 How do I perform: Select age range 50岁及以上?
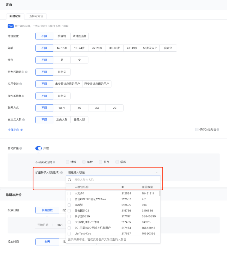[x=150, y=48]
